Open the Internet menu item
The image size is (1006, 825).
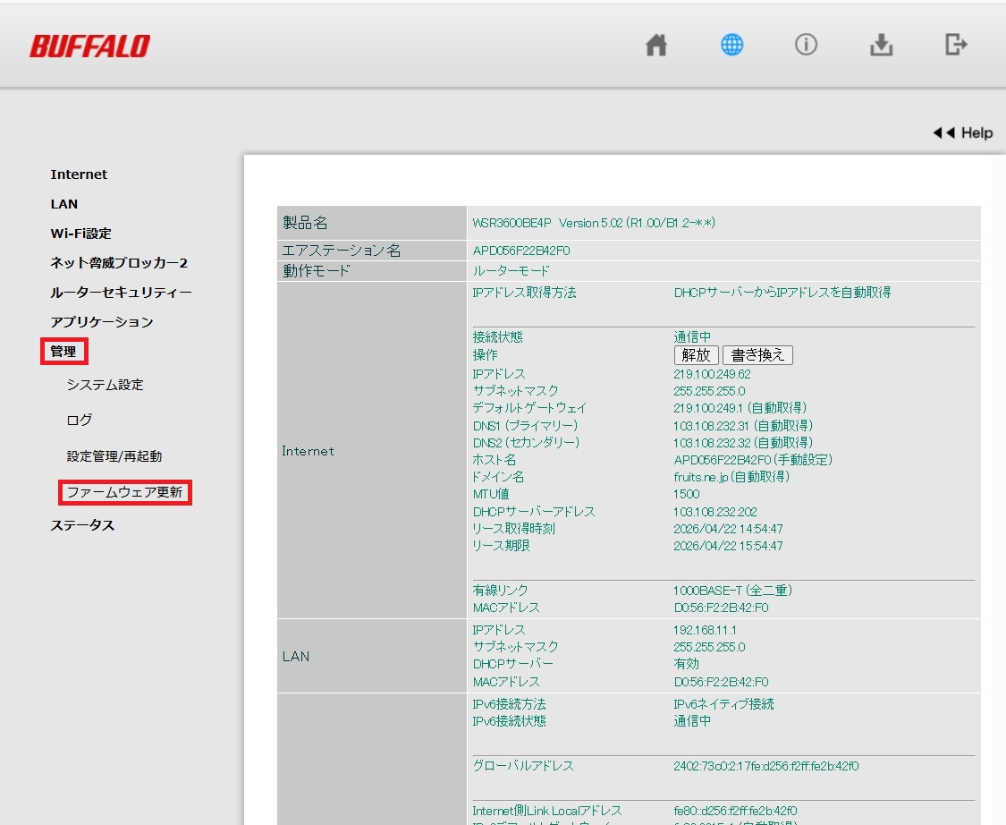pyautogui.click(x=79, y=174)
